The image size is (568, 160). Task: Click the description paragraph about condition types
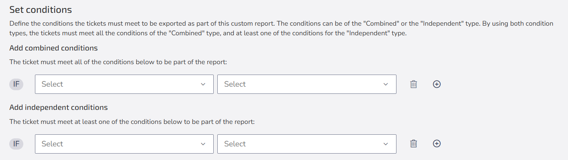tap(281, 28)
